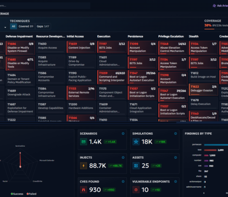Click the red text bar in Findings chart
This screenshot has height=197, width=228.
coord(210,150)
